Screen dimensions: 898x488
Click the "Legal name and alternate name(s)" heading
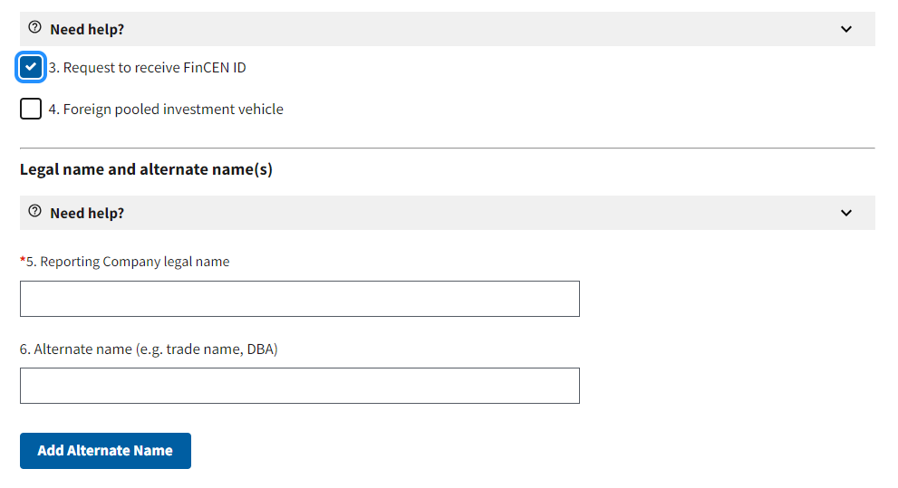pos(146,169)
